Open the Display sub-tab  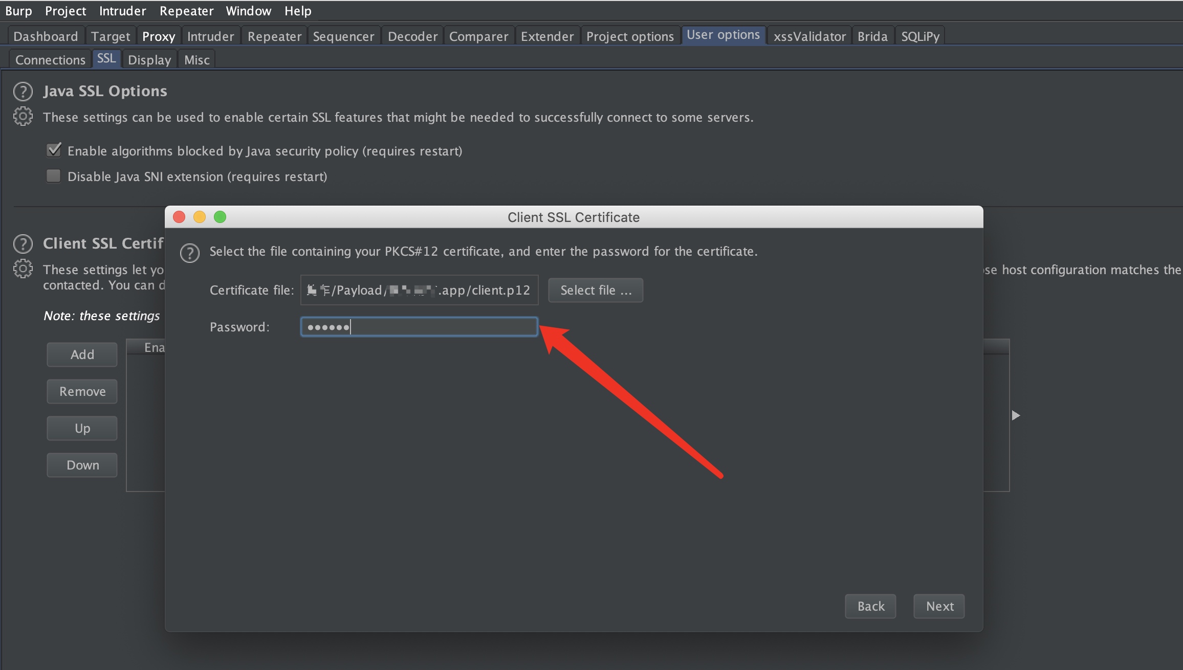point(149,60)
